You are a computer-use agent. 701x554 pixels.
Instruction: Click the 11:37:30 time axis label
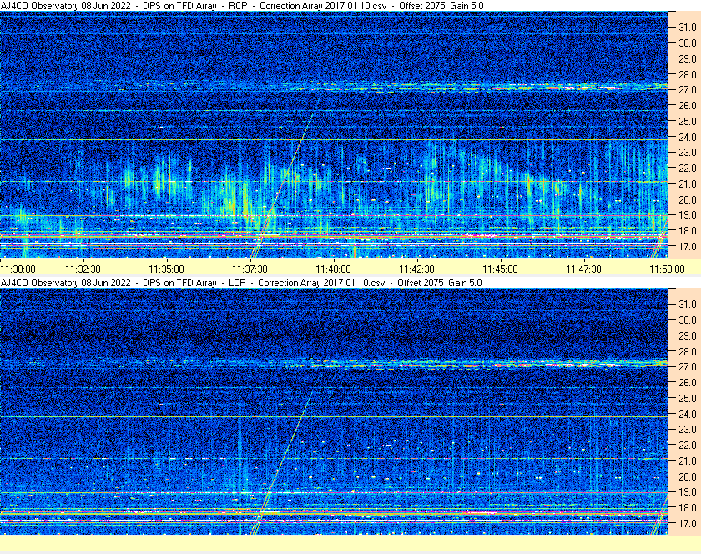250,269
